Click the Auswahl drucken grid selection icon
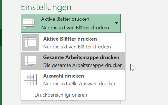Screen dimensions: 168x105 pyautogui.click(x=30, y=80)
